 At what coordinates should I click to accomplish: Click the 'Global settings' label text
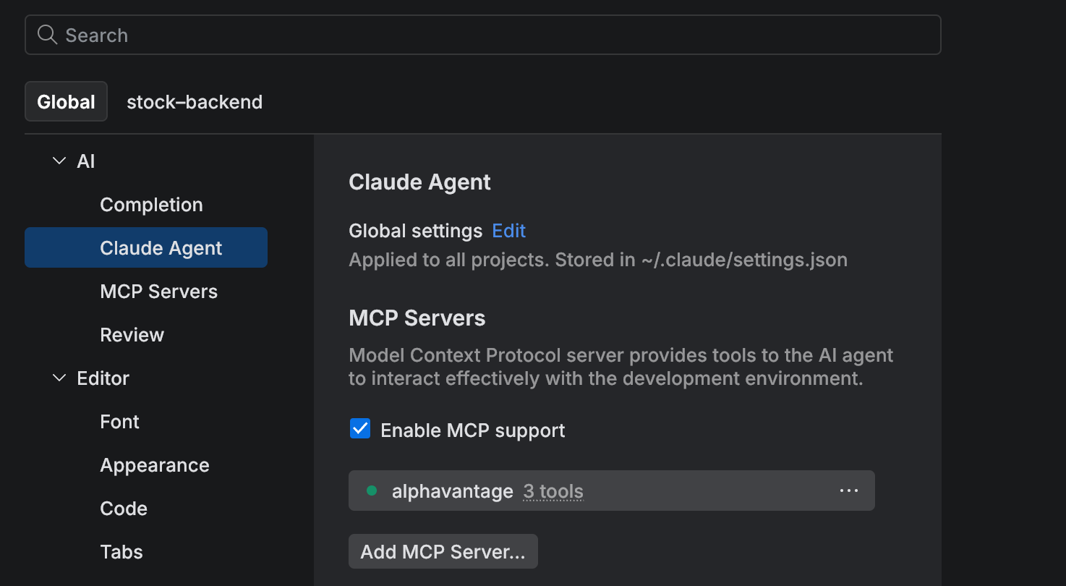[416, 231]
